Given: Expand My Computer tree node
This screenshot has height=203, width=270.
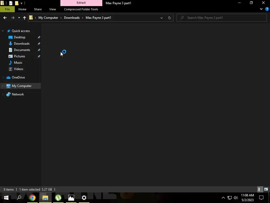Looking at the screenshot, I should 3,86.
